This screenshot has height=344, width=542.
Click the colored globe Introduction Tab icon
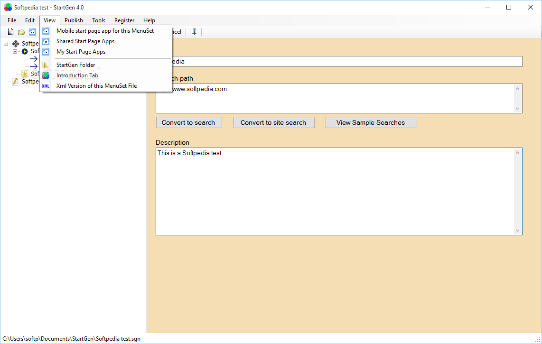pos(46,75)
